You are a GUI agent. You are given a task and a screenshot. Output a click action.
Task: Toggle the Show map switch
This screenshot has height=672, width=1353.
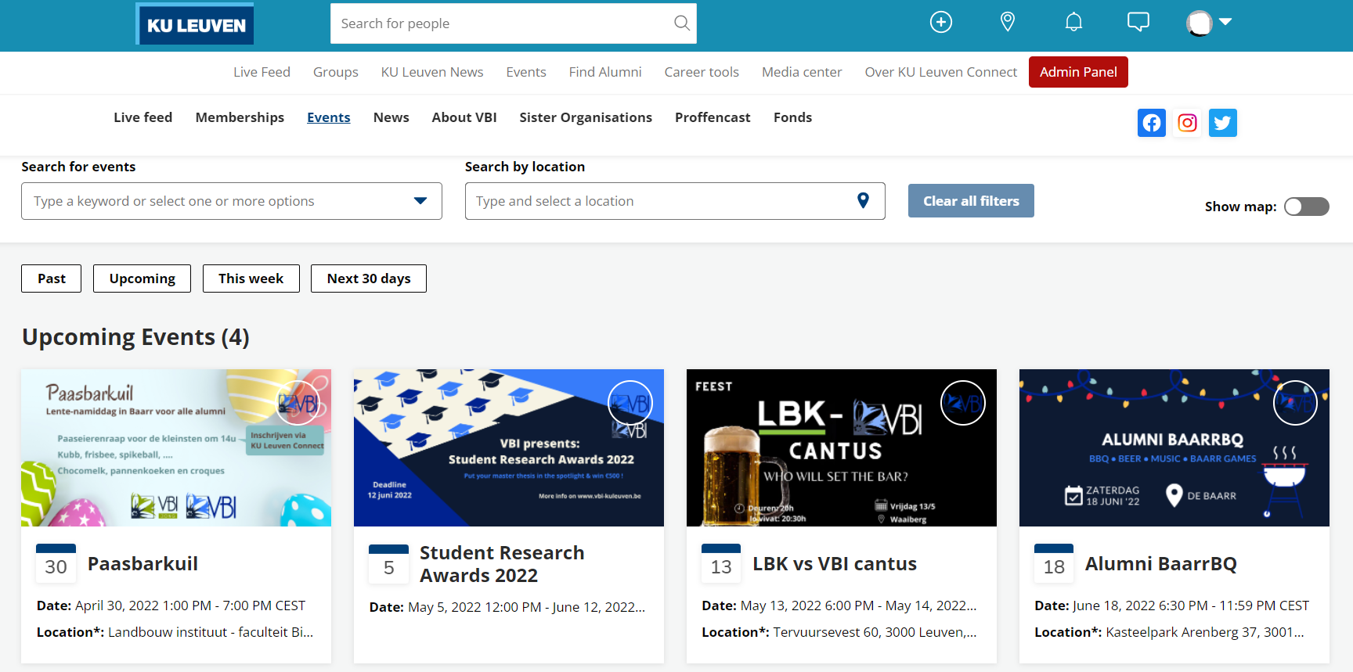point(1306,207)
